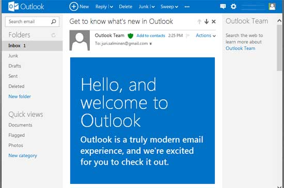
Task: Expand the Reply dropdown arrow
Action: click(x=112, y=7)
